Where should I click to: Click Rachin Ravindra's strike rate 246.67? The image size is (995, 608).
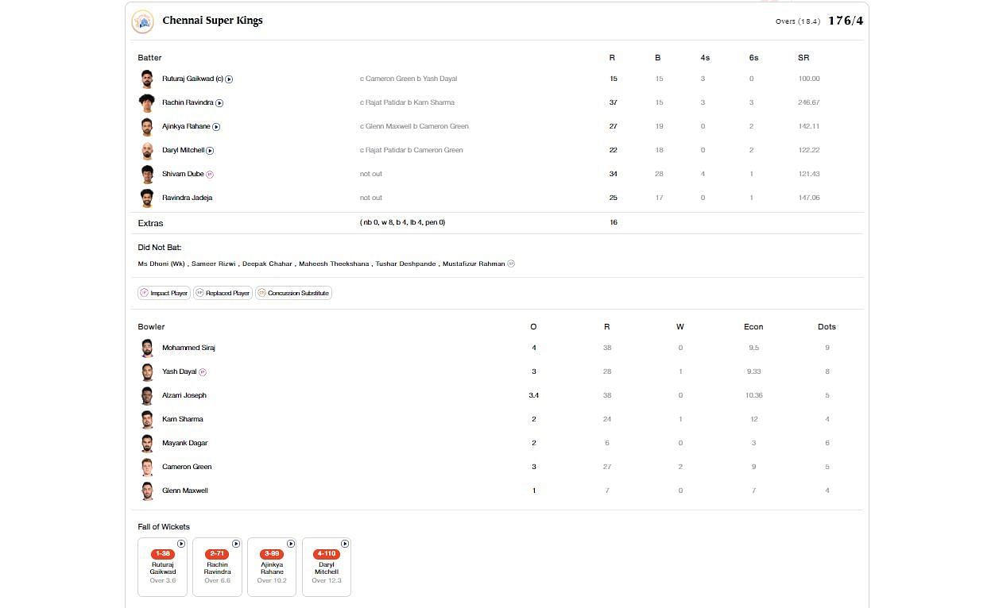[809, 103]
